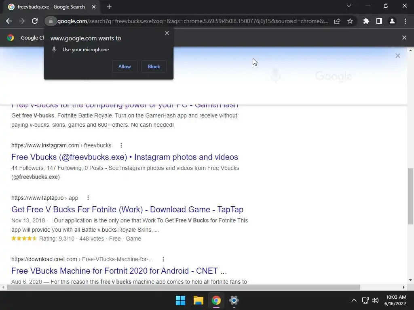Open the volume tray icon
This screenshot has width=414, height=310.
(x=375, y=300)
